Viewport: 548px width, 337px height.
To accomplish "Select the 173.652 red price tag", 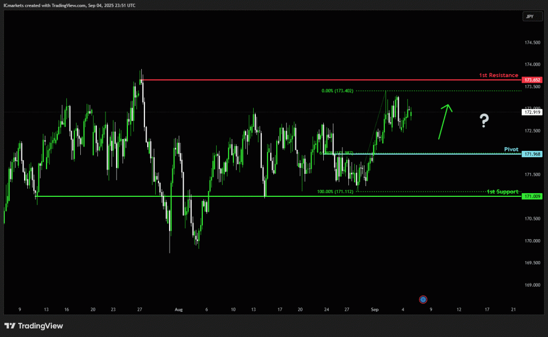I will [532, 80].
